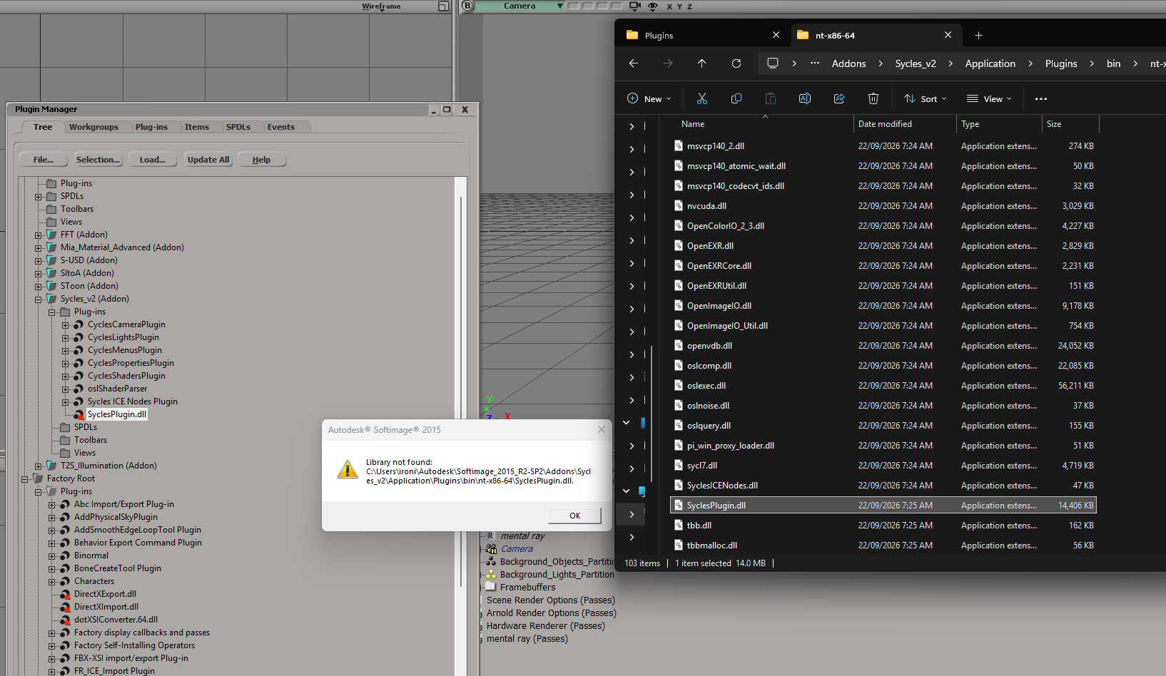The image size is (1166, 676).
Task: Sort files by the Date modified column
Action: click(x=905, y=124)
